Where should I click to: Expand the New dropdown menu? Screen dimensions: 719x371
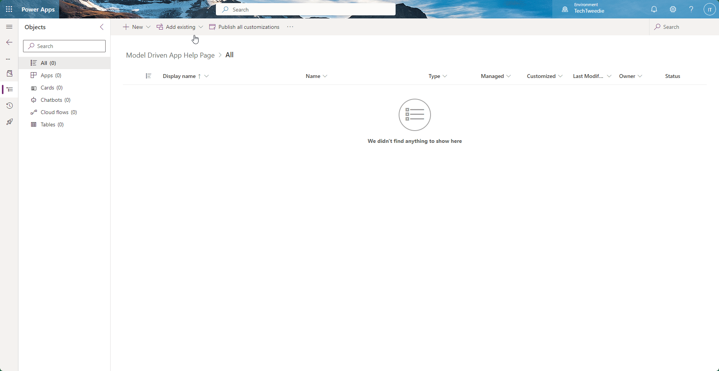pyautogui.click(x=148, y=27)
